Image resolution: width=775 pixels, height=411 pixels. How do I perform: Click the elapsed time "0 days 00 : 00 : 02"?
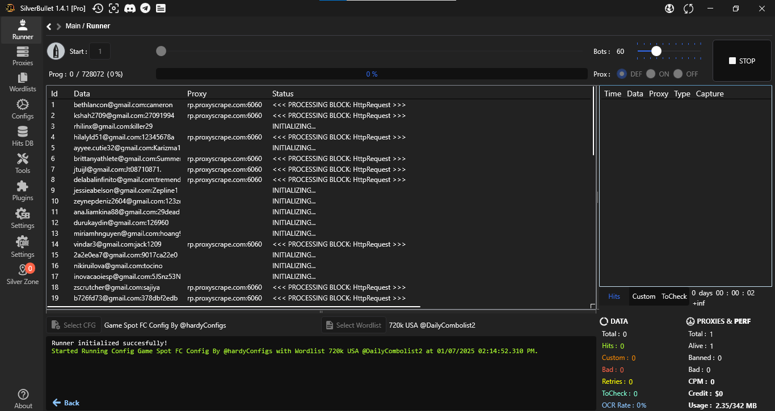[723, 293]
